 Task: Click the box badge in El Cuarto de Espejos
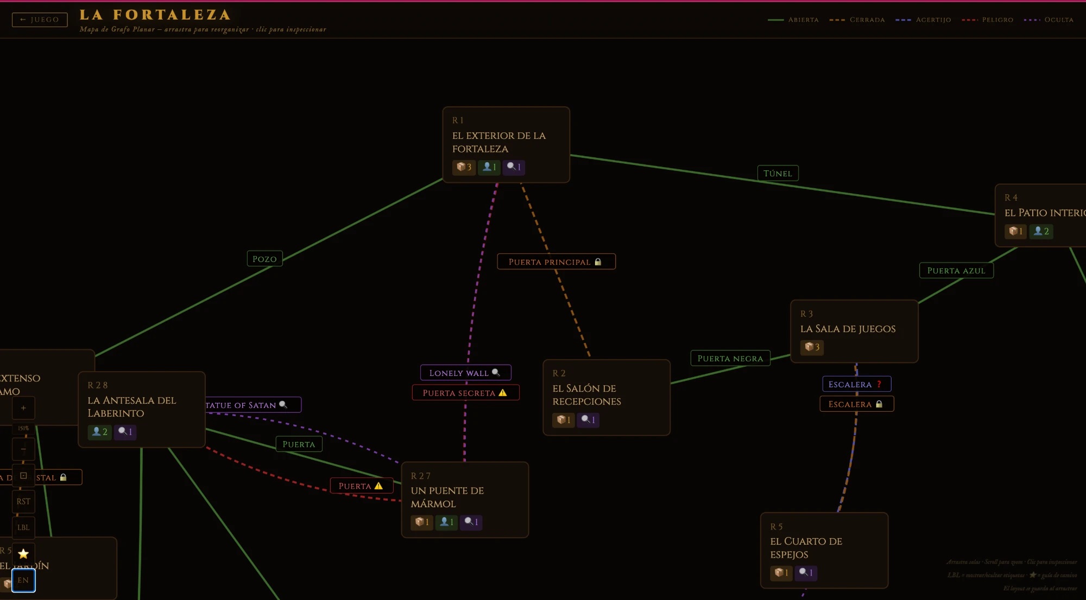point(781,573)
